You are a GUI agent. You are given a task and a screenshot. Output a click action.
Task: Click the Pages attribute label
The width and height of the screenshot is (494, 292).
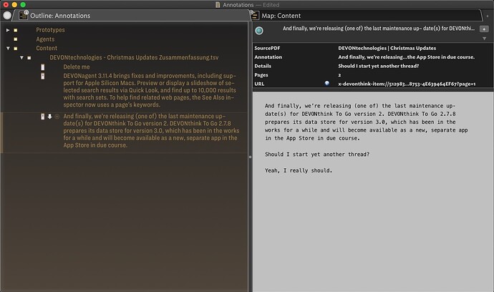[261, 75]
